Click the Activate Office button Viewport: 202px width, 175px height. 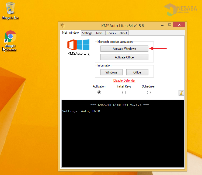coord(124,57)
